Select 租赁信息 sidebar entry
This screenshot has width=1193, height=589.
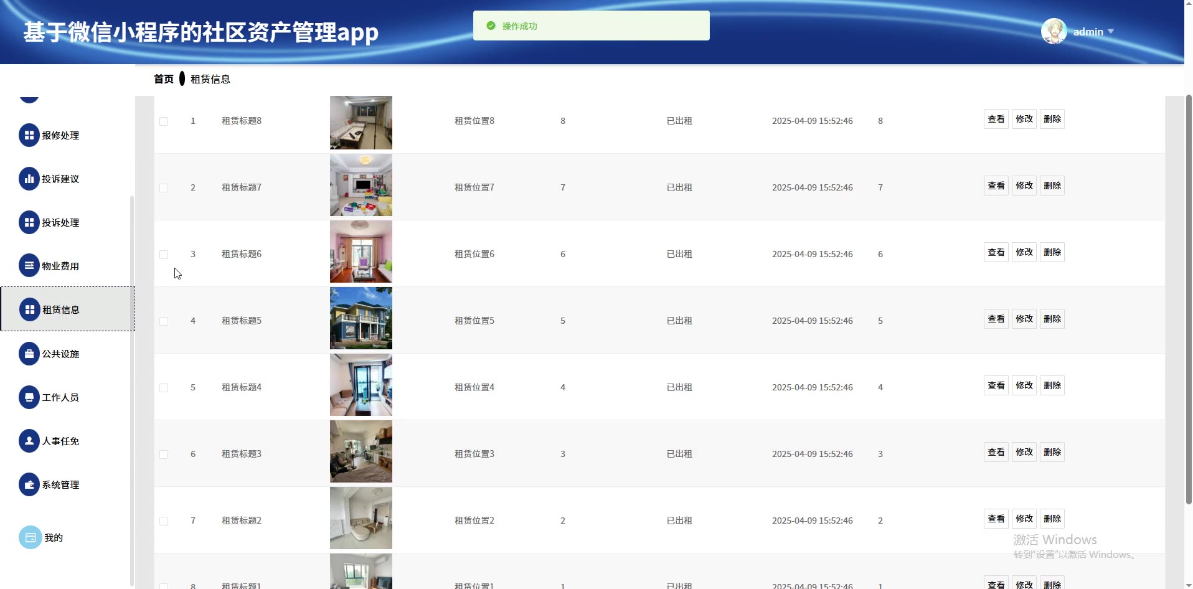coord(68,309)
